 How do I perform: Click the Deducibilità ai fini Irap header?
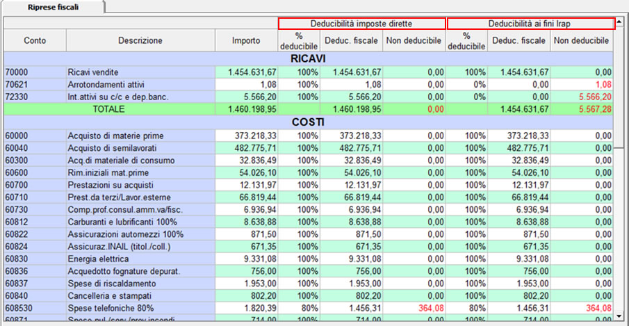coord(530,24)
